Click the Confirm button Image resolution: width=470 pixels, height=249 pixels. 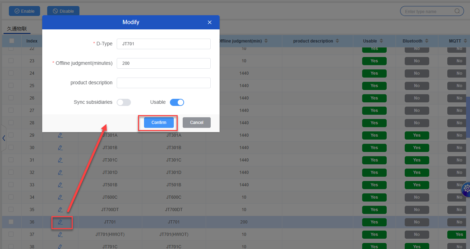point(159,123)
